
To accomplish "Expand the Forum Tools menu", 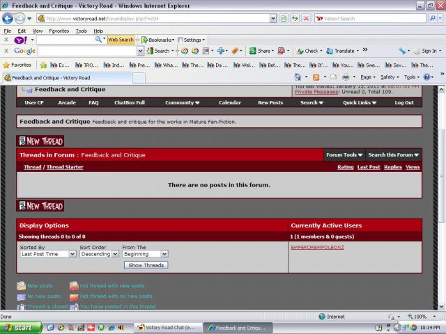I will click(x=344, y=154).
